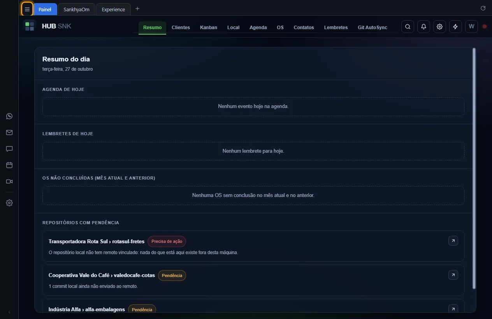Open the Lembretes section

pos(336,28)
